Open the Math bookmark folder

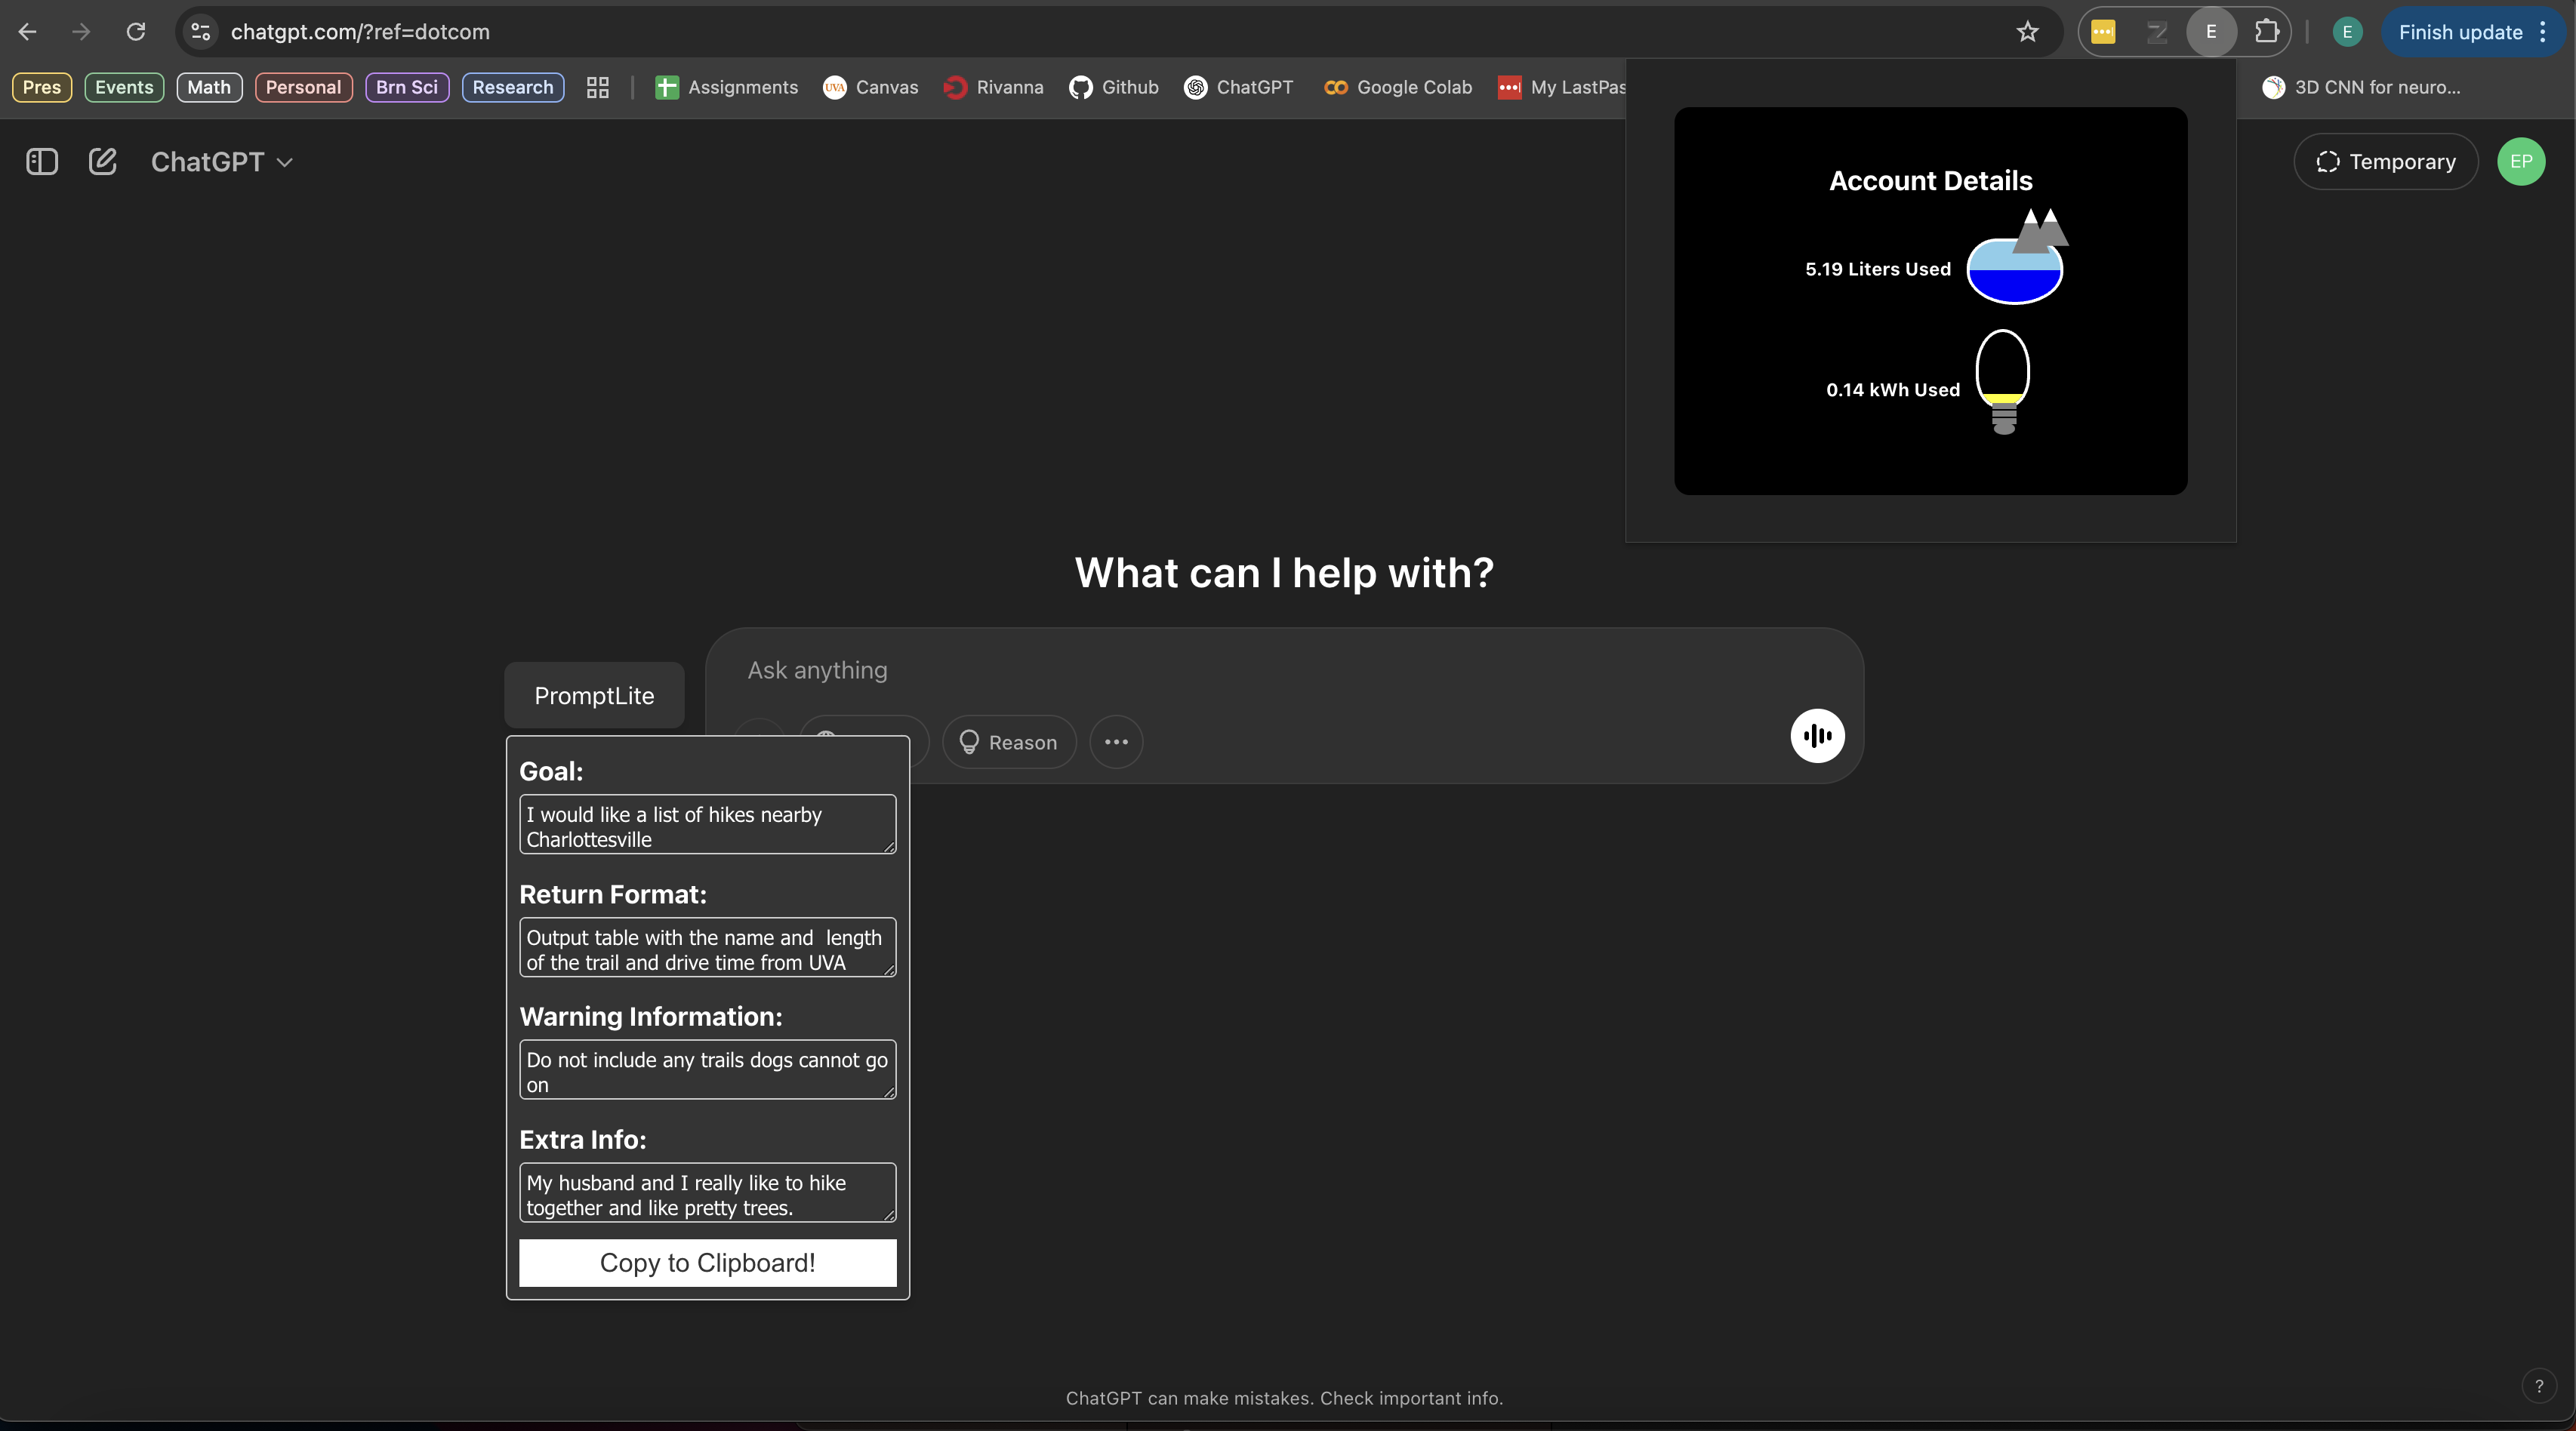pos(208,88)
